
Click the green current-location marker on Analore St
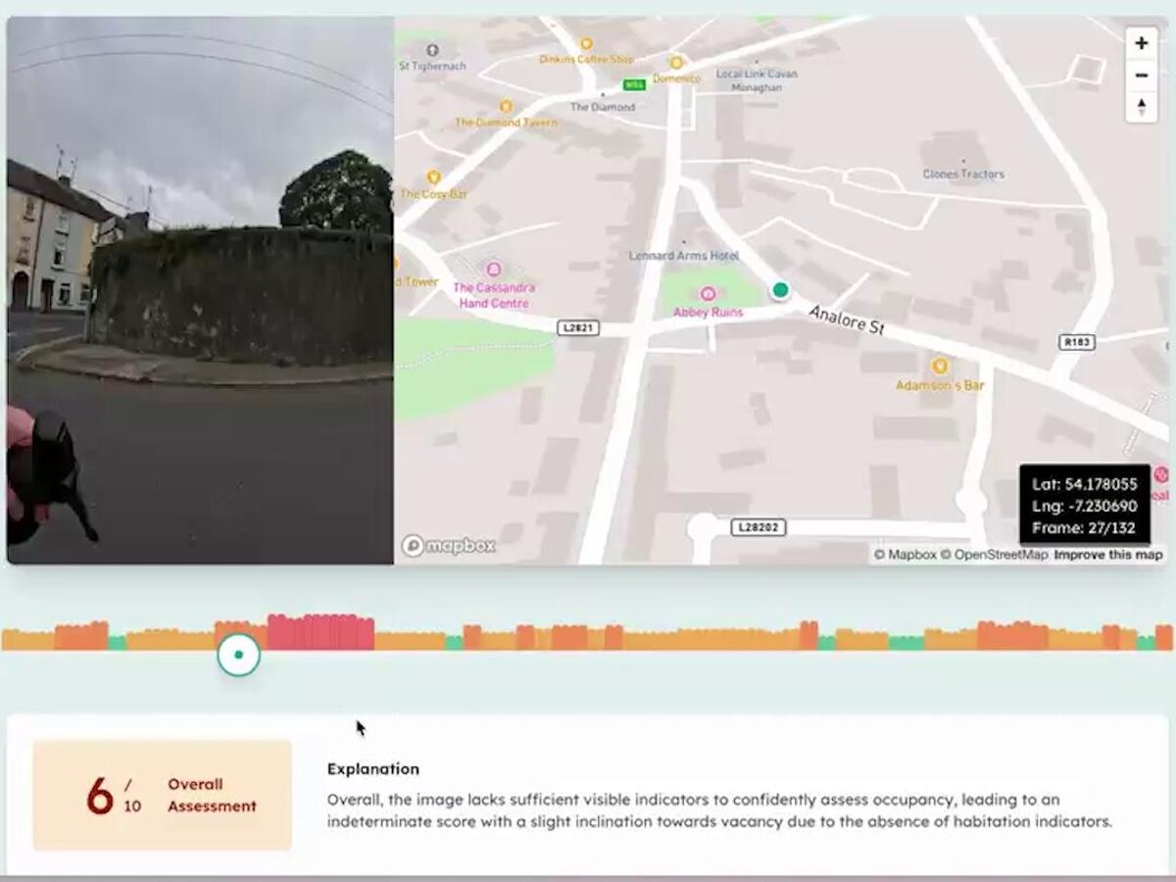779,290
